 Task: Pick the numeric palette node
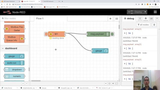[x=14, y=76]
